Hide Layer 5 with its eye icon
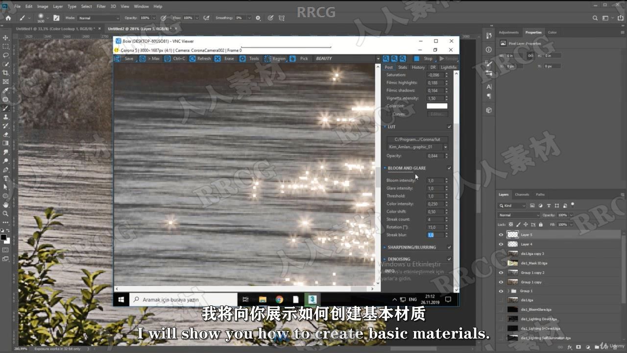 (501, 235)
